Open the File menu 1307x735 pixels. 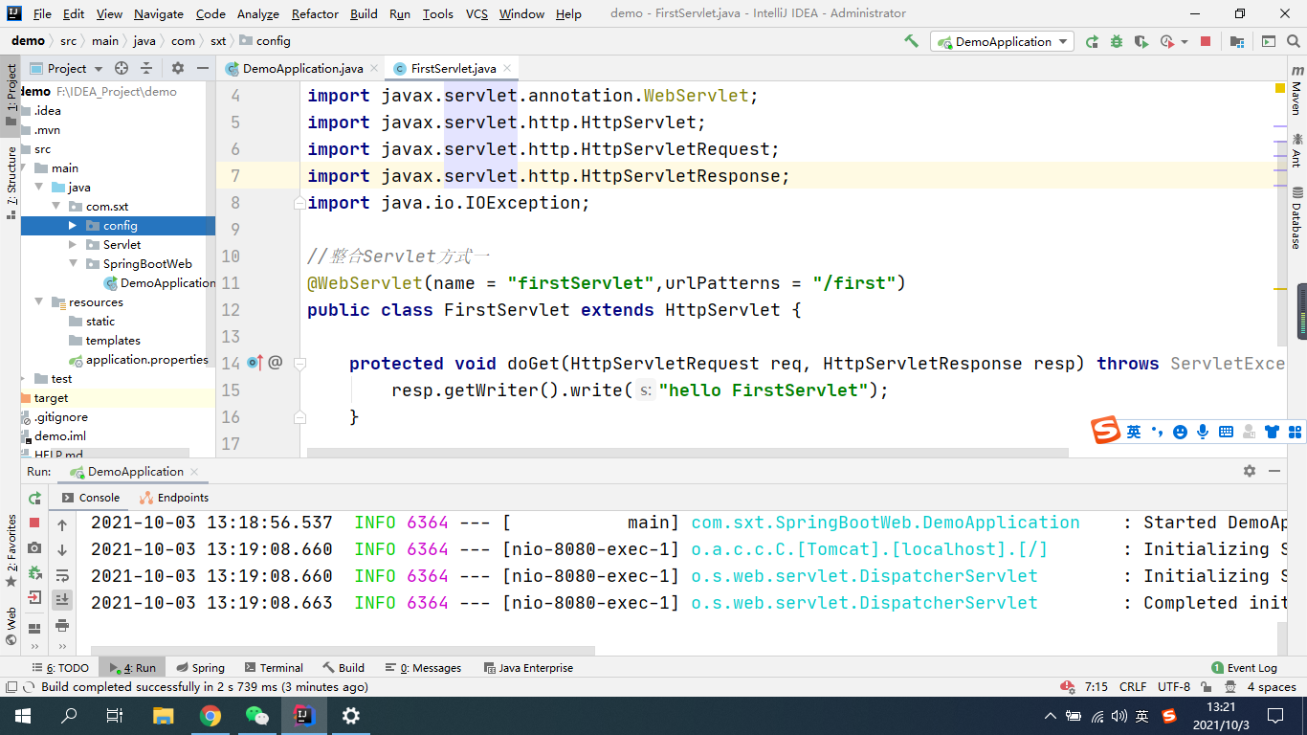click(x=42, y=13)
